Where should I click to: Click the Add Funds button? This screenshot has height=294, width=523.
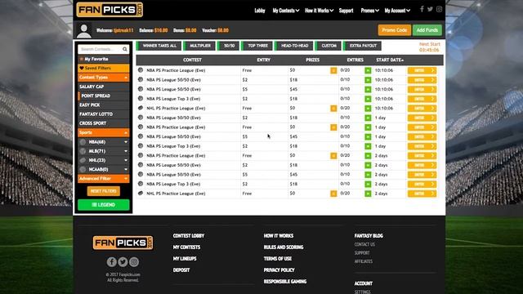tap(427, 30)
